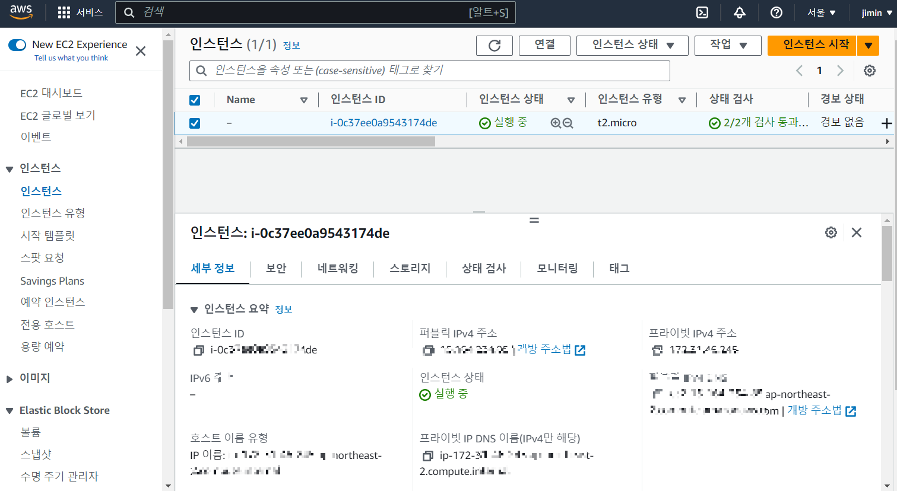Copy the instance ID in the summary
This screenshot has width=897, height=491.
click(199, 350)
